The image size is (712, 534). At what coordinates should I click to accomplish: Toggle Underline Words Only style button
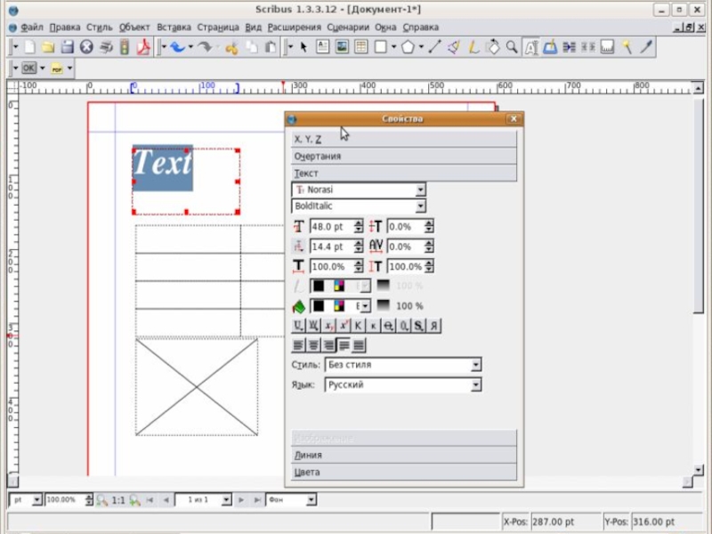click(313, 326)
